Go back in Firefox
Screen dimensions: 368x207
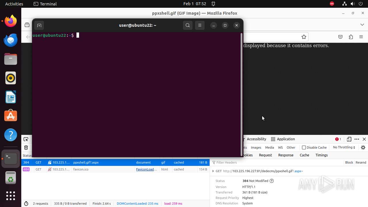point(28,37)
